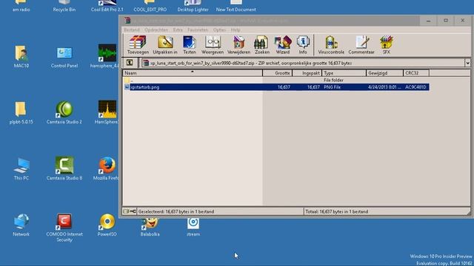Open the Help menu

pos(236,30)
